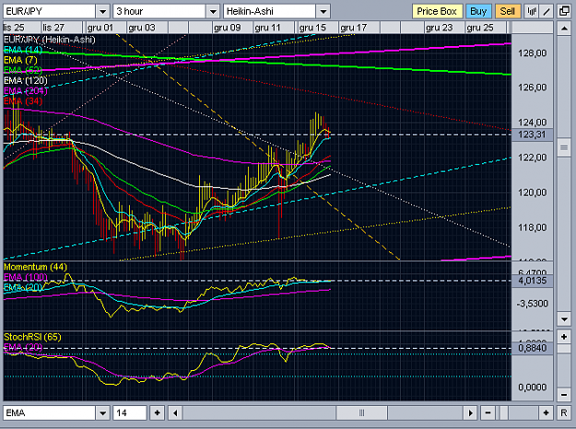The height and width of the screenshot is (429, 576).
Task: Open the 3 hour timeframe dropdown arrow
Action: pos(213,11)
